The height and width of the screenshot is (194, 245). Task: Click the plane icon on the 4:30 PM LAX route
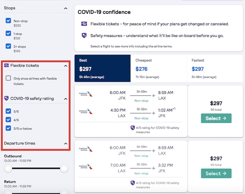click(x=154, y=113)
